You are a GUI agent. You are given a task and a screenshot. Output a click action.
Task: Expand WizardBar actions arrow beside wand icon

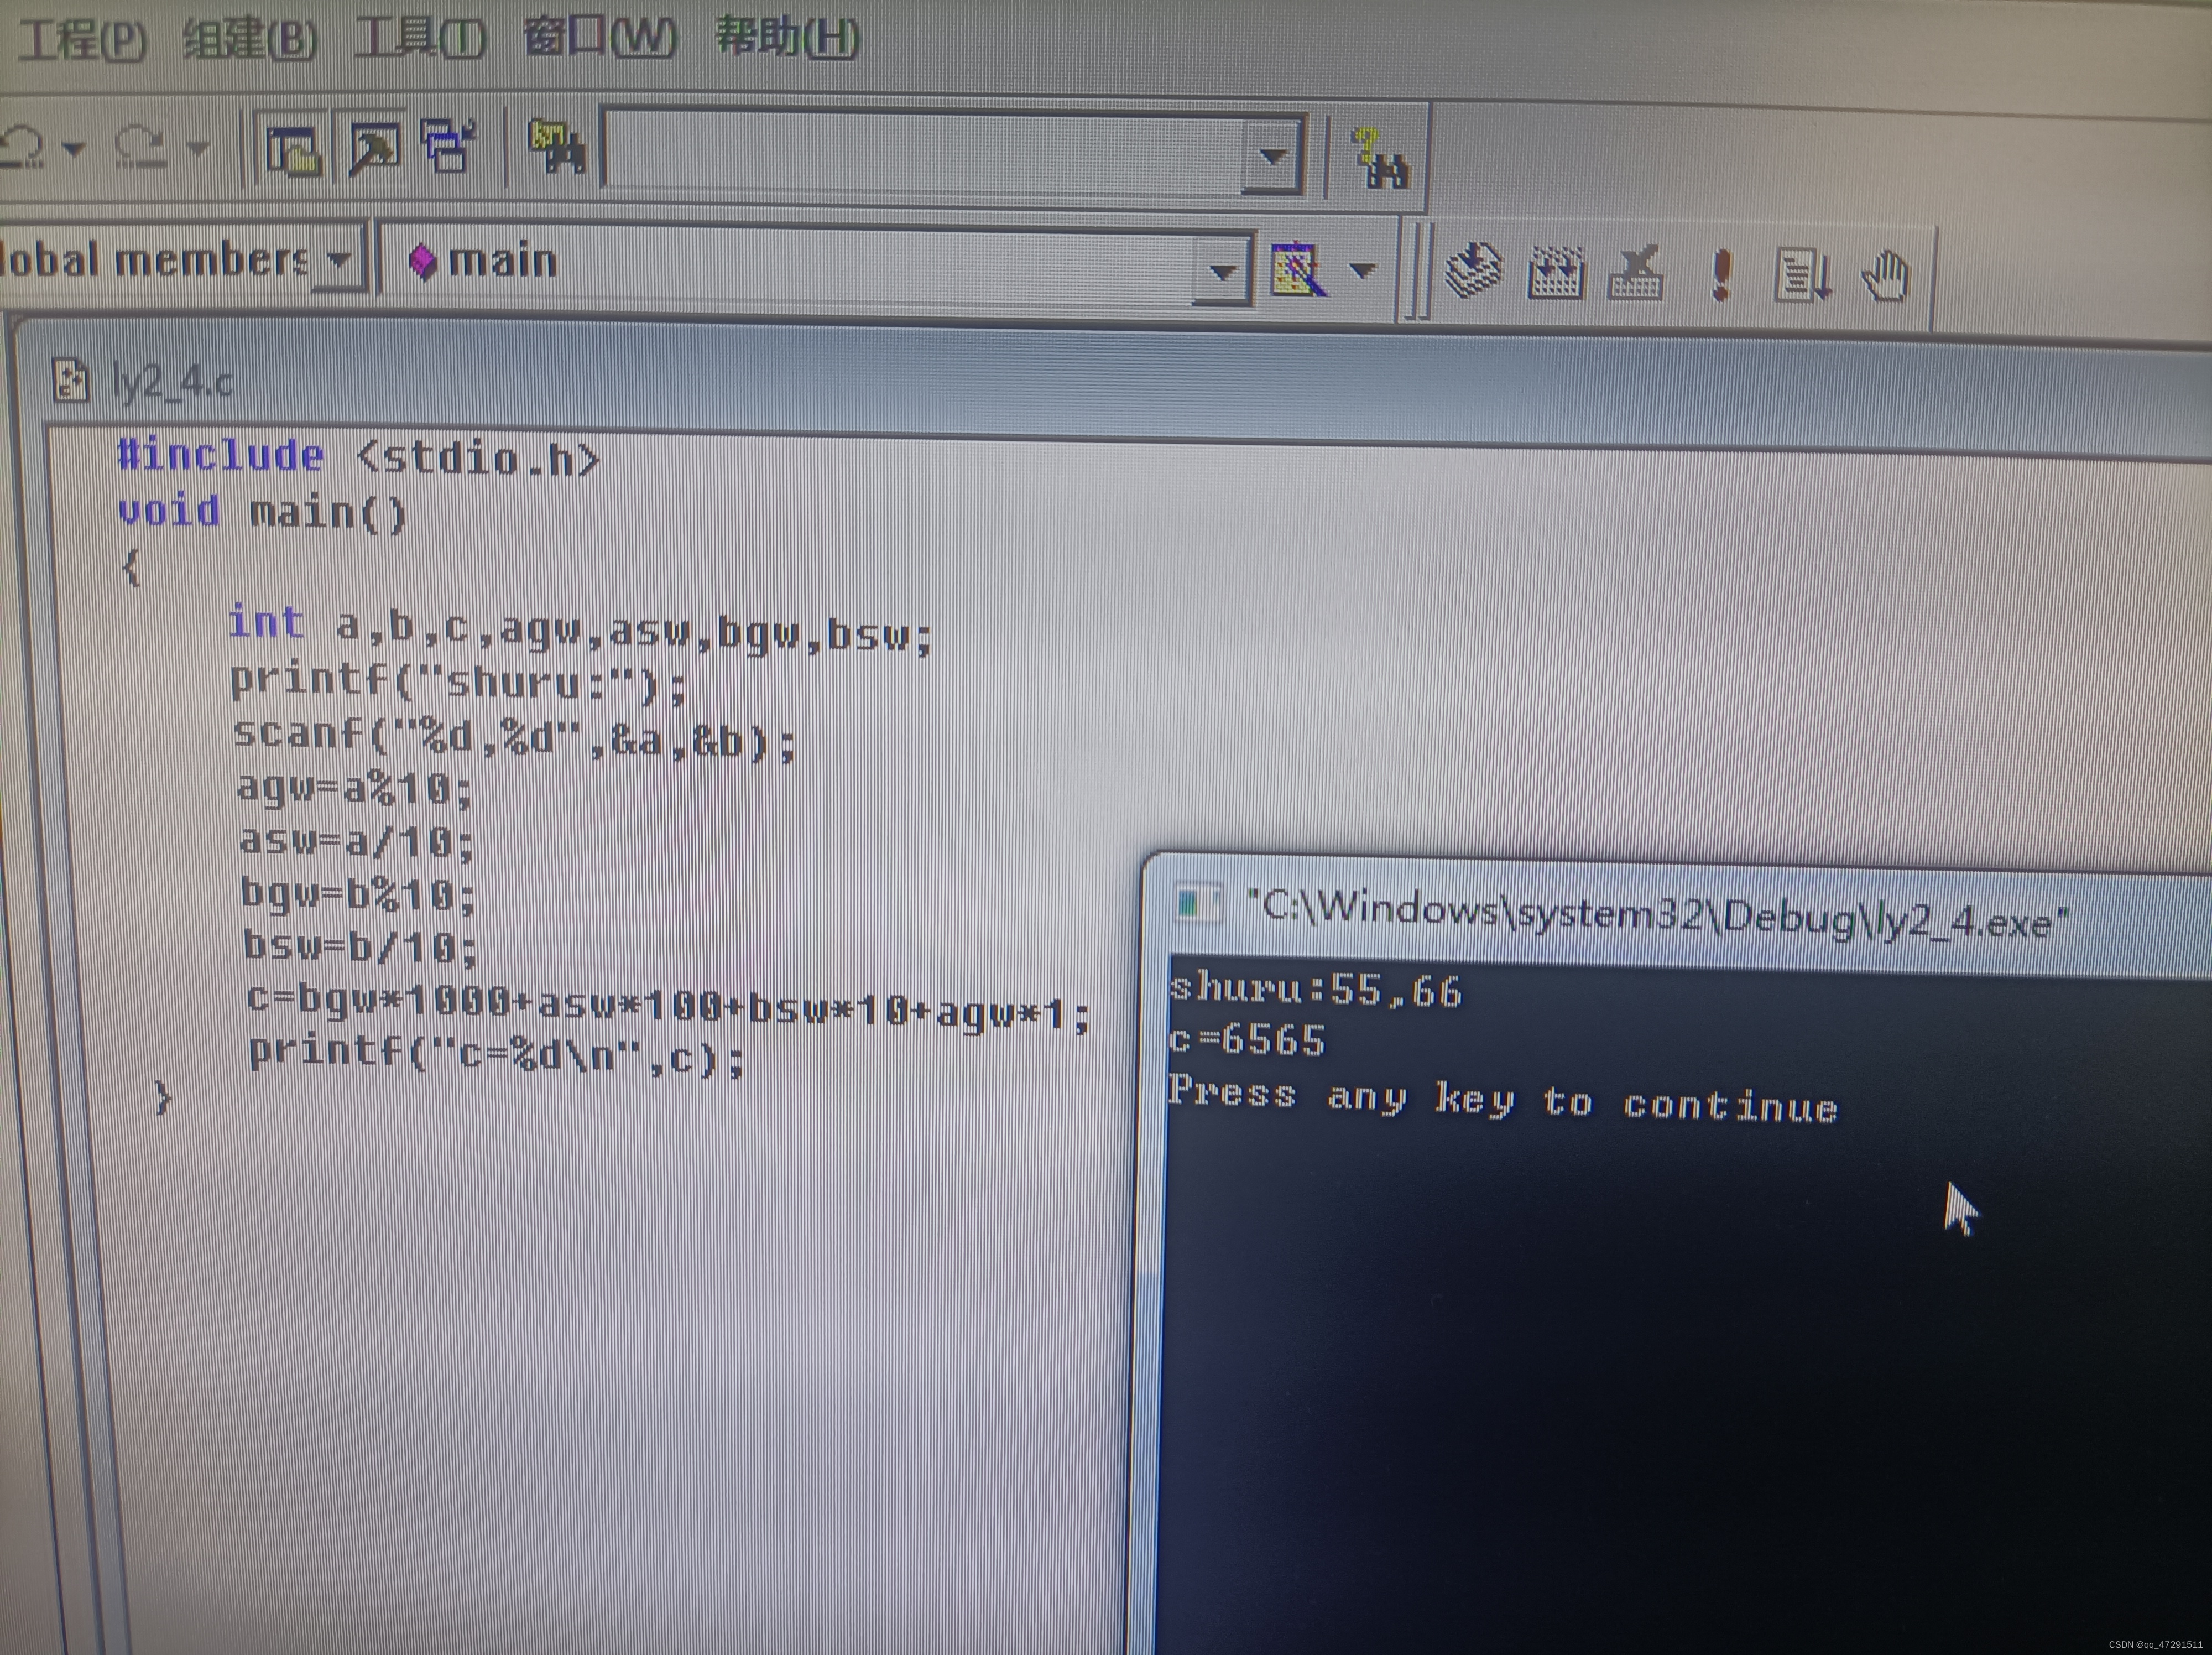1362,270
